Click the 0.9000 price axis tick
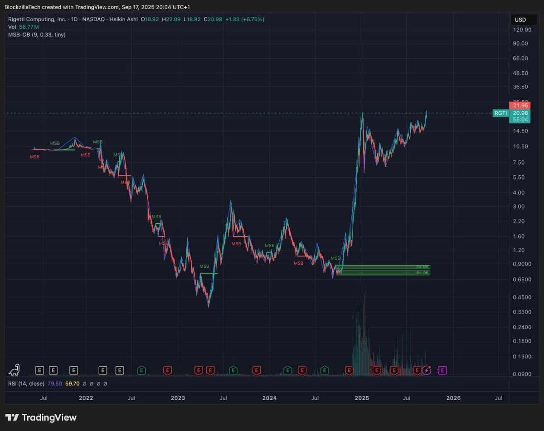544x431 pixels. [x=522, y=264]
